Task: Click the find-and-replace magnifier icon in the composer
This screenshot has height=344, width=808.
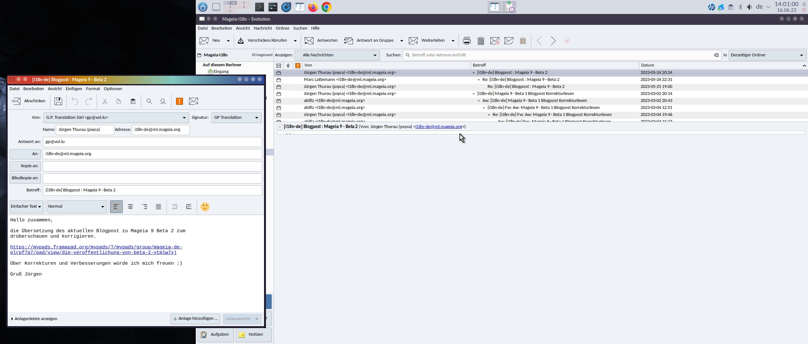Action: 163,101
